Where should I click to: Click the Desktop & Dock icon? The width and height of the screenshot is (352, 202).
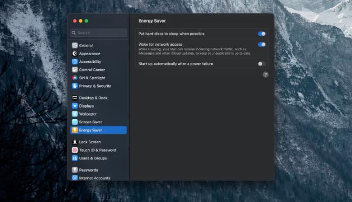pos(75,98)
